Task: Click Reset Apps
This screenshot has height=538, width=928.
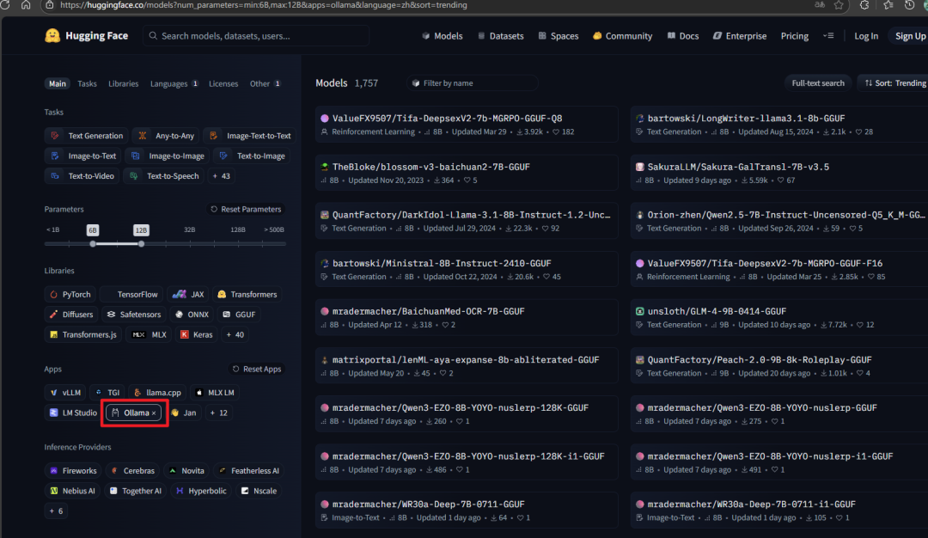Action: [257, 369]
